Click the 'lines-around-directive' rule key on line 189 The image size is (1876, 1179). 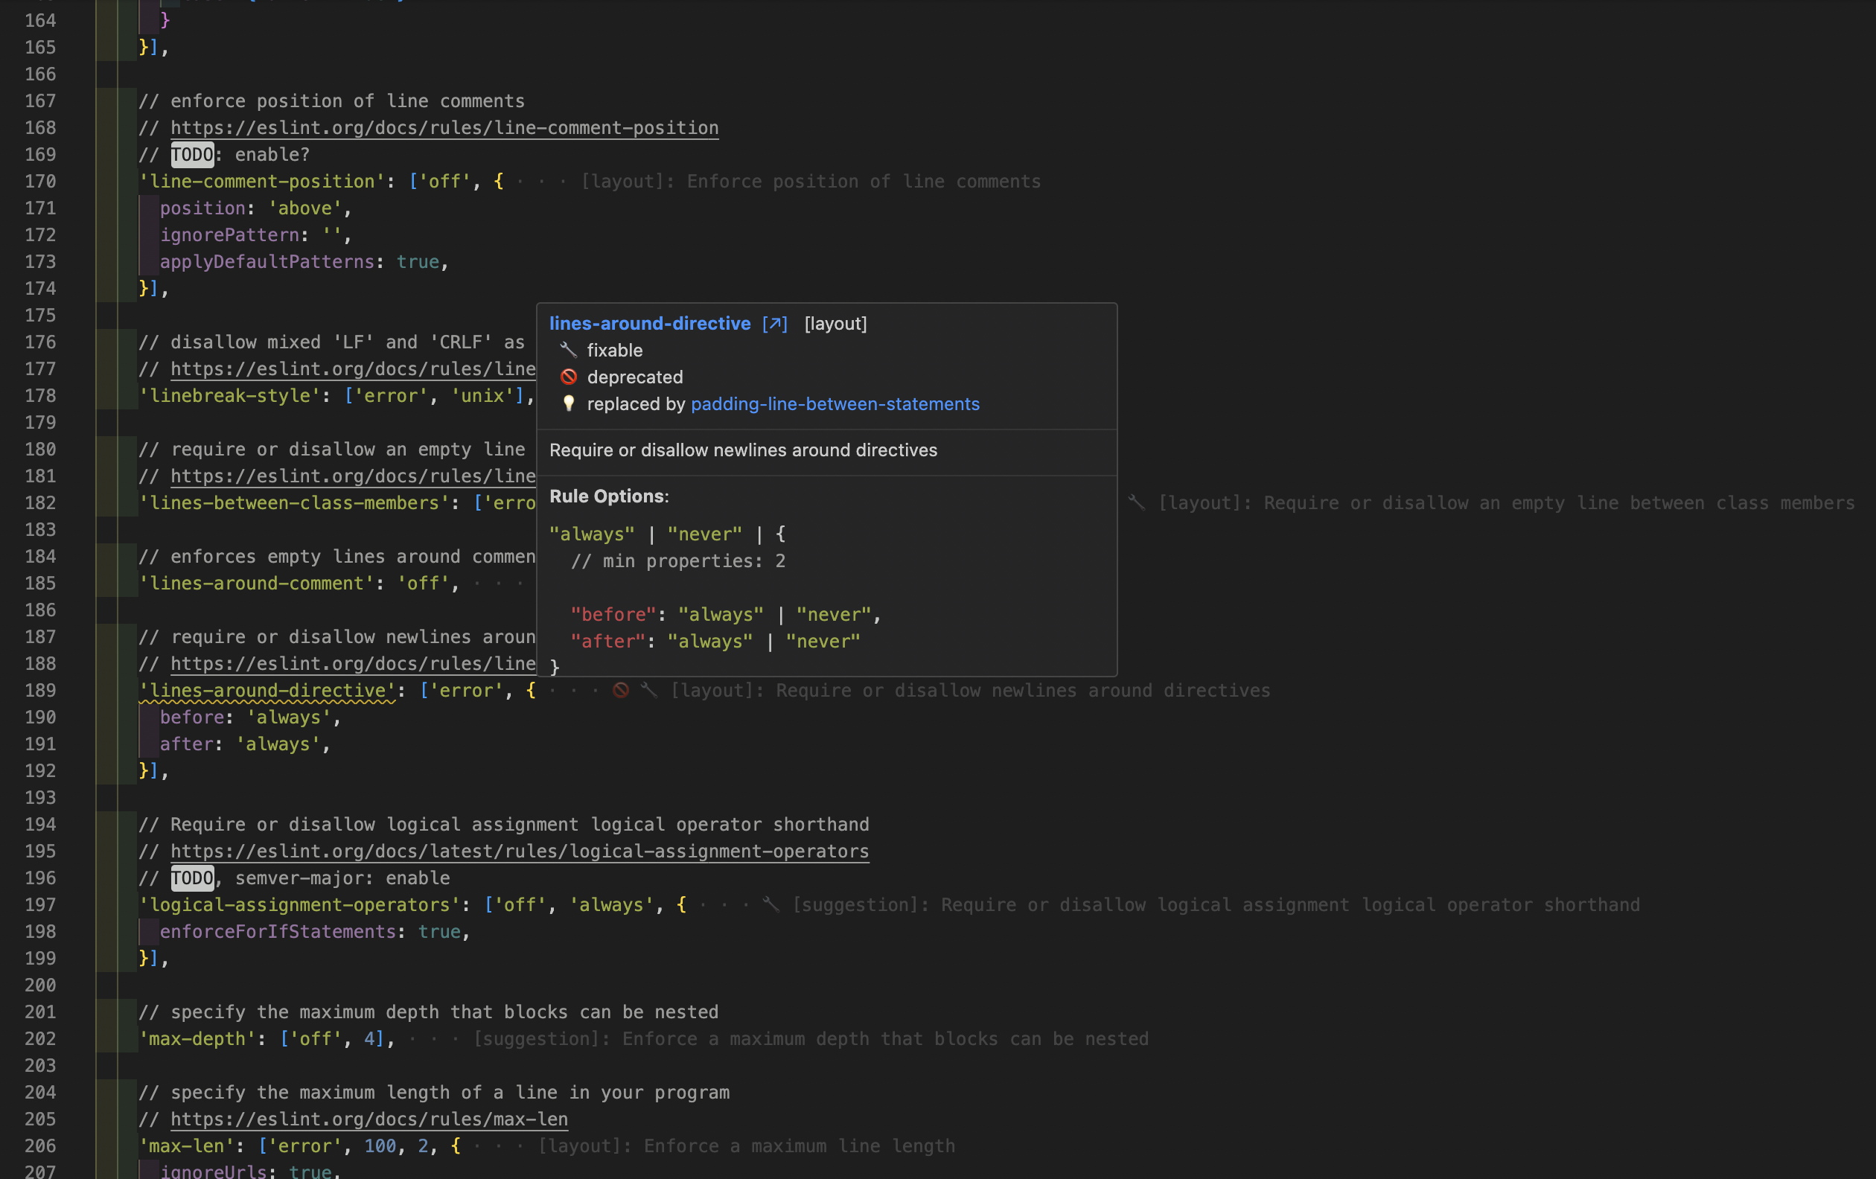pos(267,690)
